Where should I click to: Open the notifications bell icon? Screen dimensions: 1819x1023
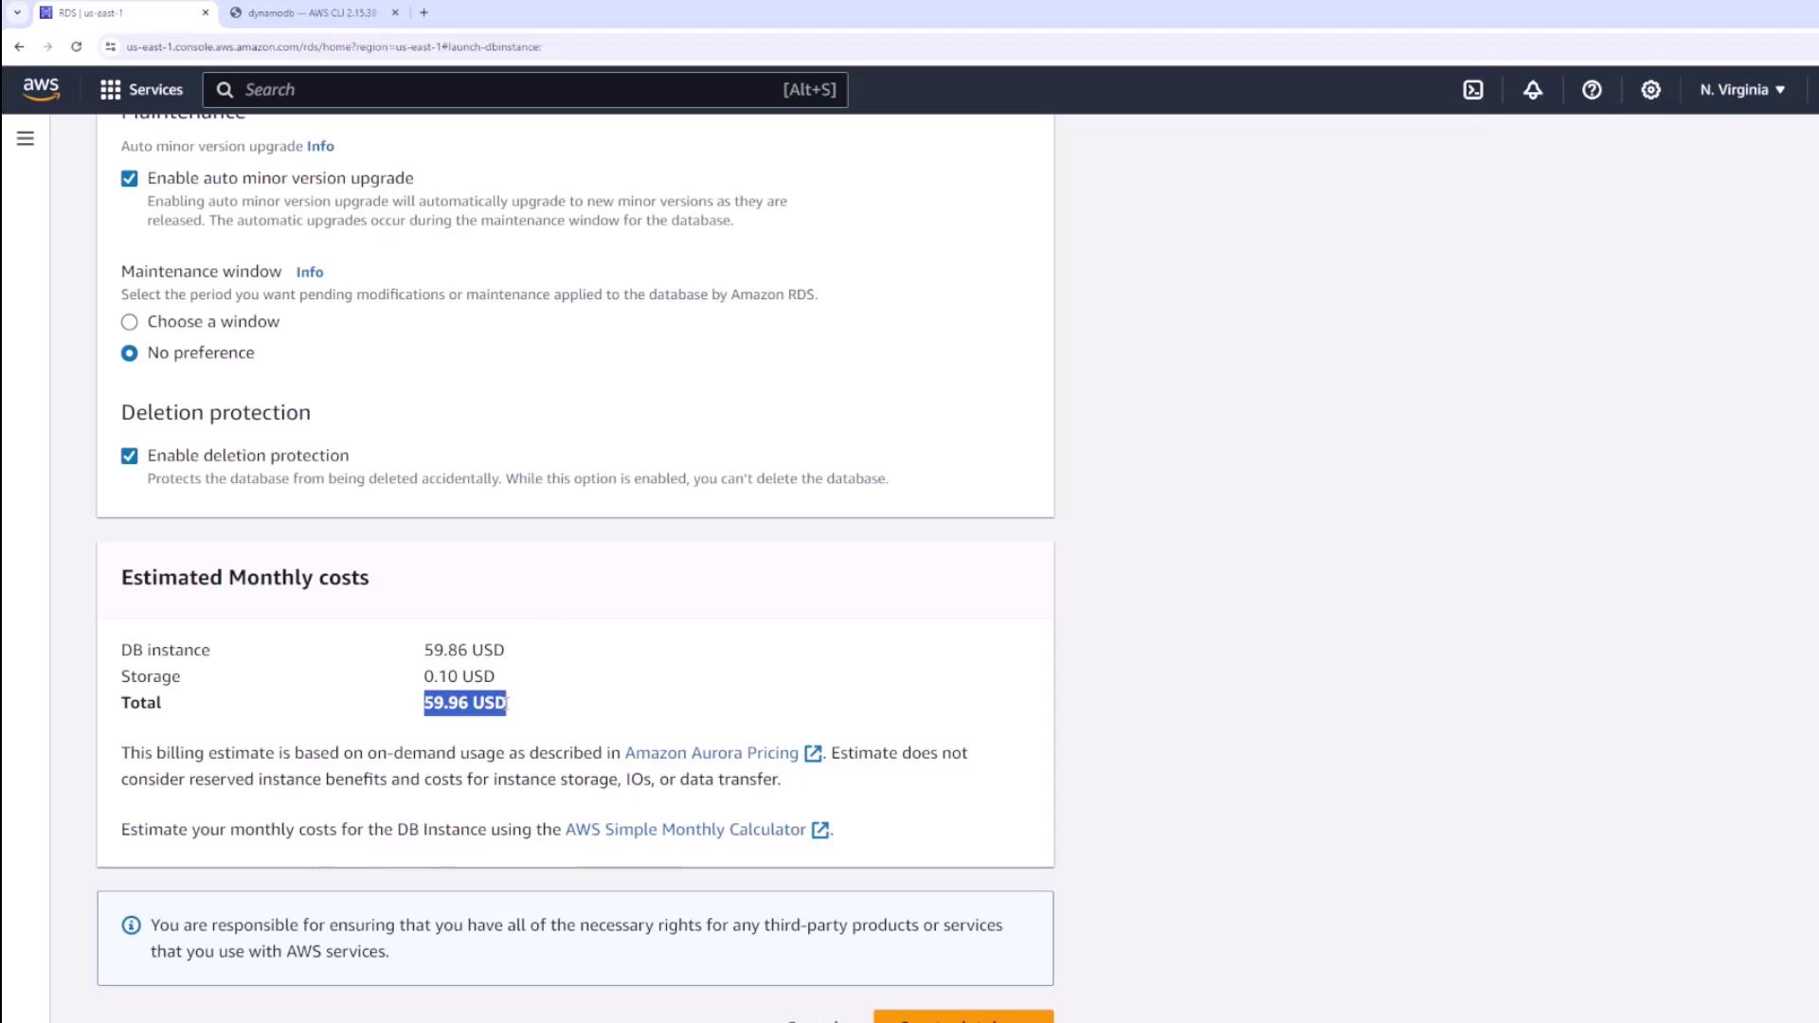[1533, 90]
